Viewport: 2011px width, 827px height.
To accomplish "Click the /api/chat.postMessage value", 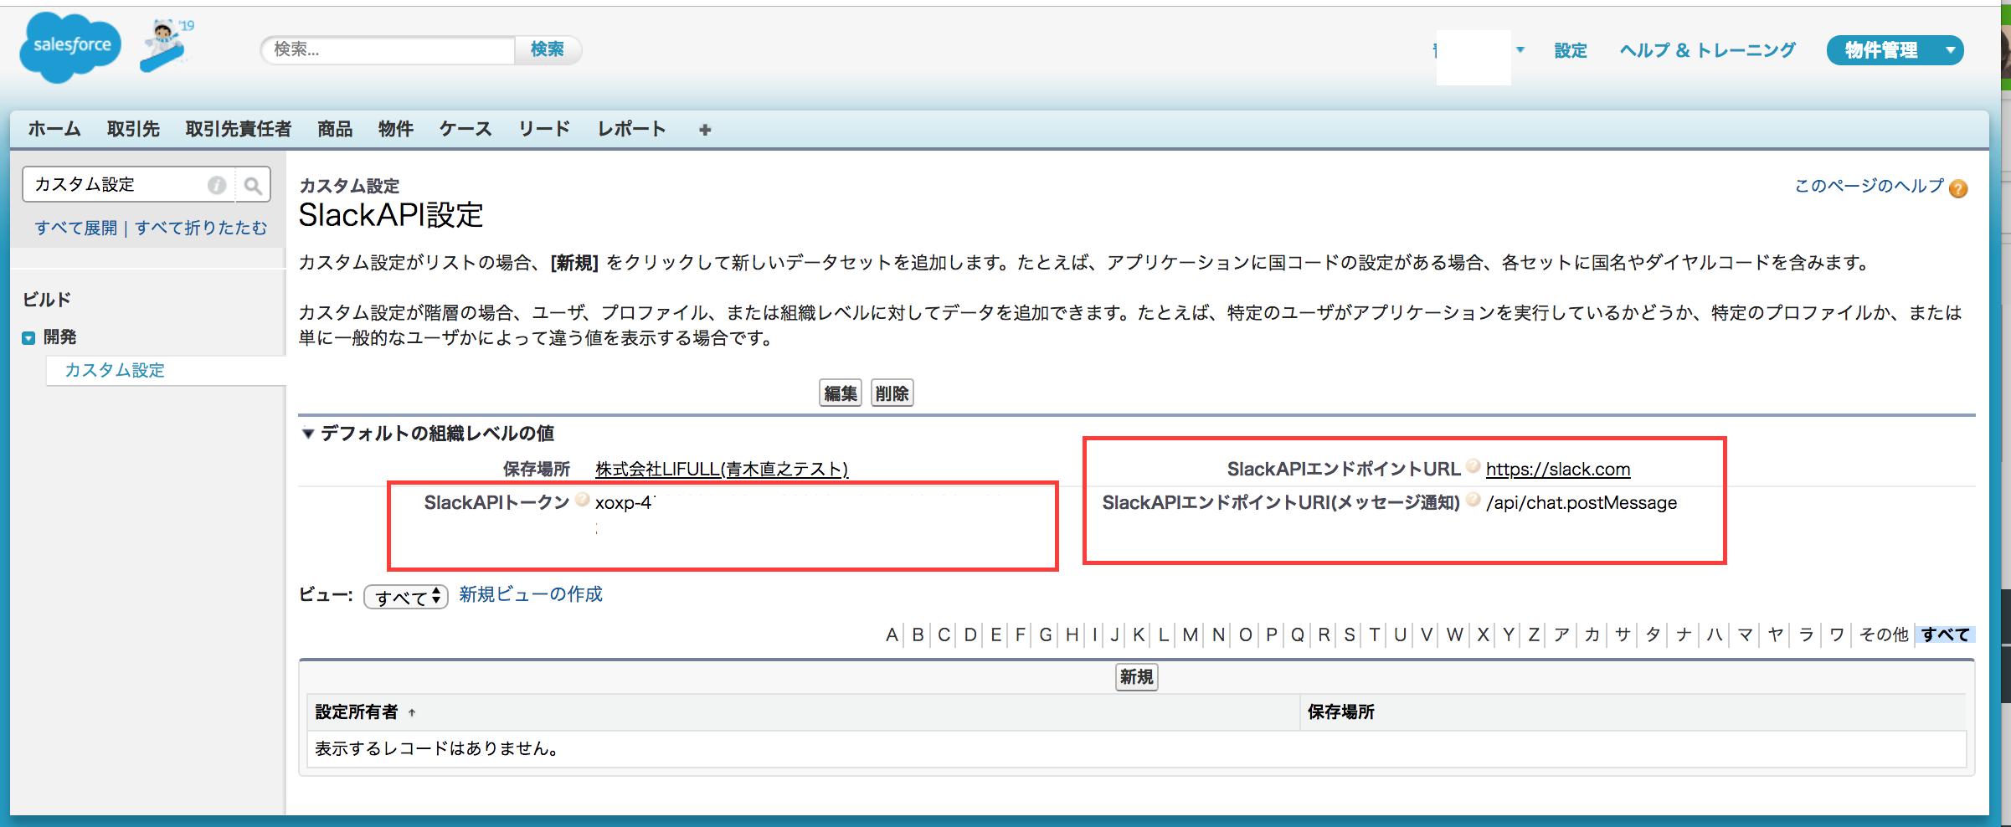I will 1582,503.
